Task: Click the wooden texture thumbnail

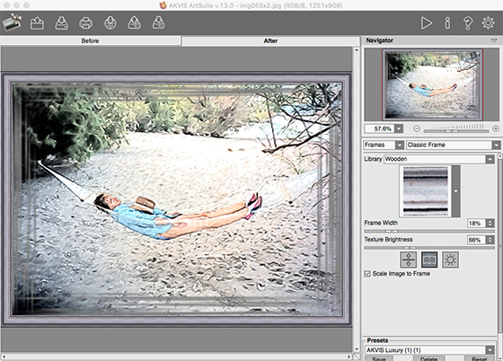Action: (x=426, y=191)
